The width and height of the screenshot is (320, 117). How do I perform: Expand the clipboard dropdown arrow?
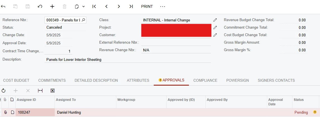point(84,6)
